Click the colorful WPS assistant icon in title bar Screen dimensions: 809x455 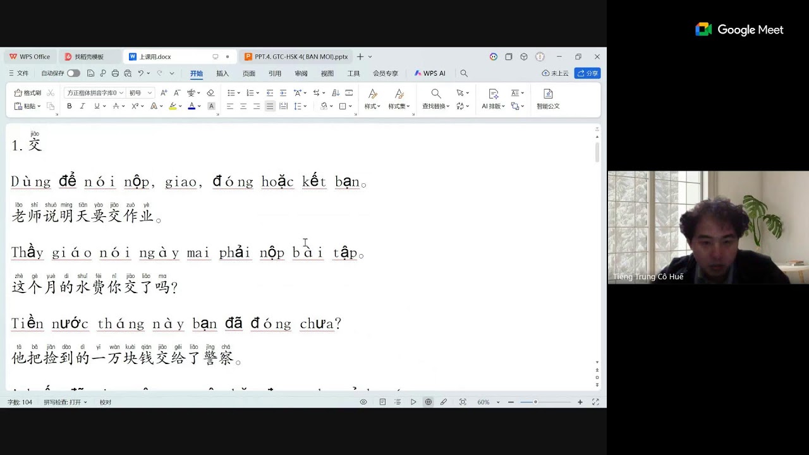click(494, 57)
